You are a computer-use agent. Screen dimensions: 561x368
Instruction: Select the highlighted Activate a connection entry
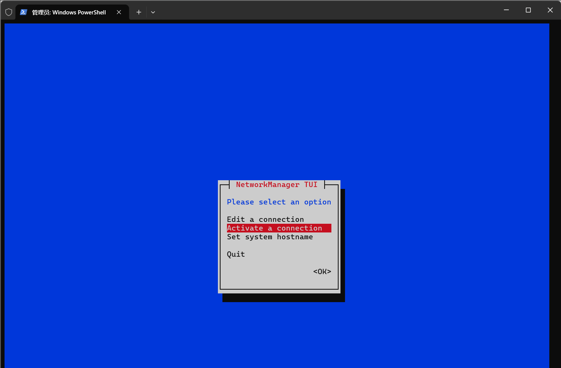pyautogui.click(x=278, y=228)
